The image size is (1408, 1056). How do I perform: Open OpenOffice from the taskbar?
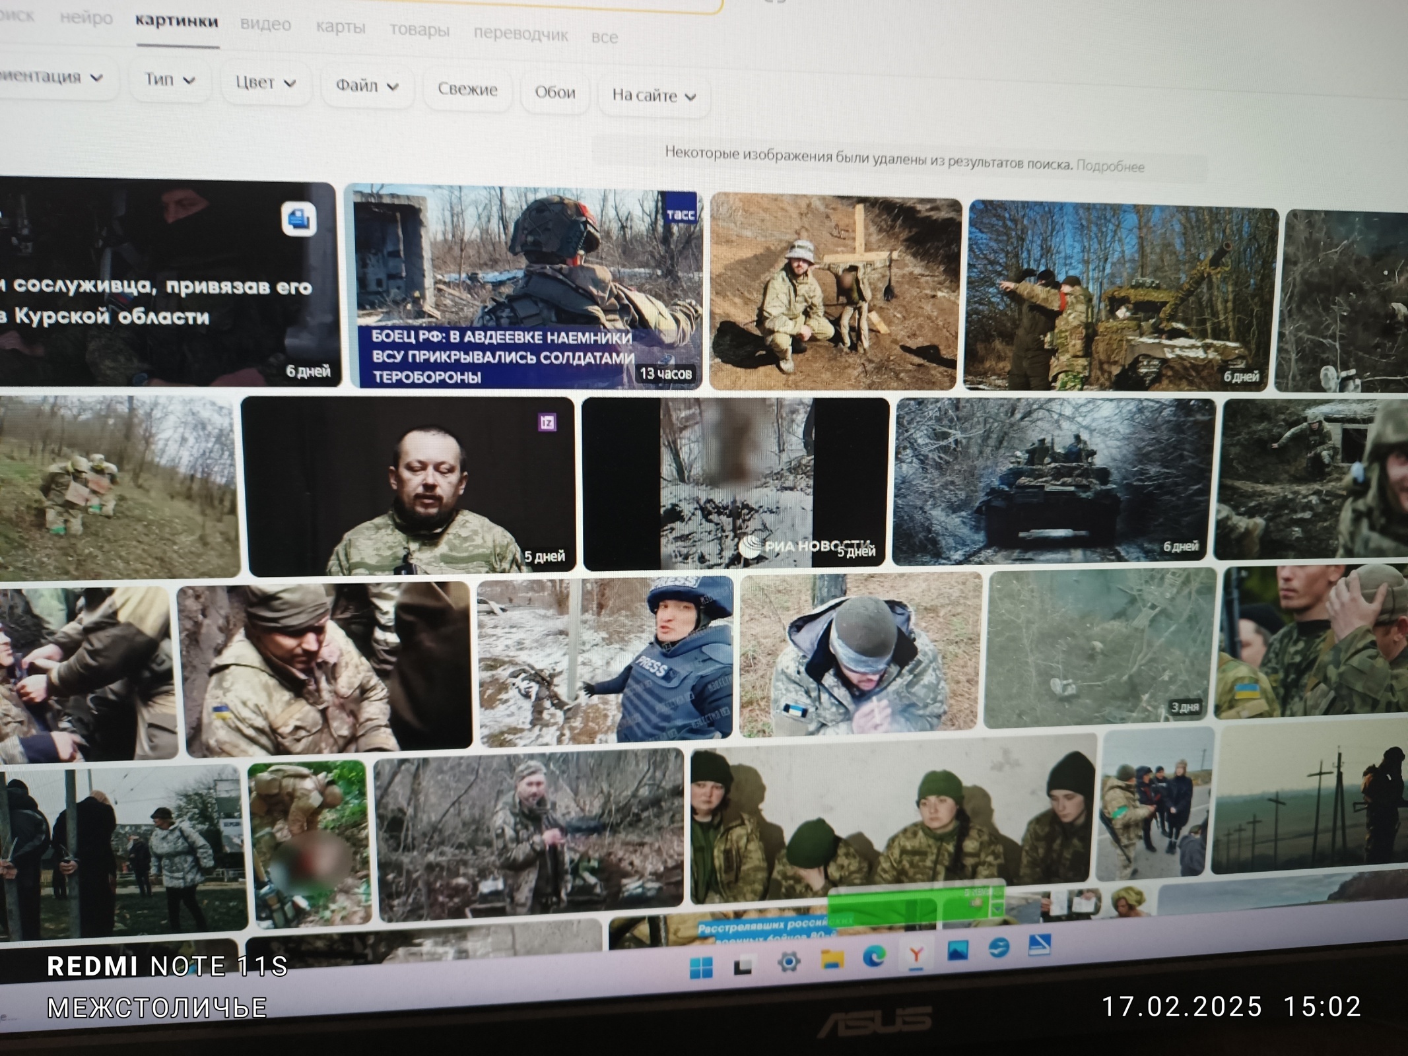(998, 949)
